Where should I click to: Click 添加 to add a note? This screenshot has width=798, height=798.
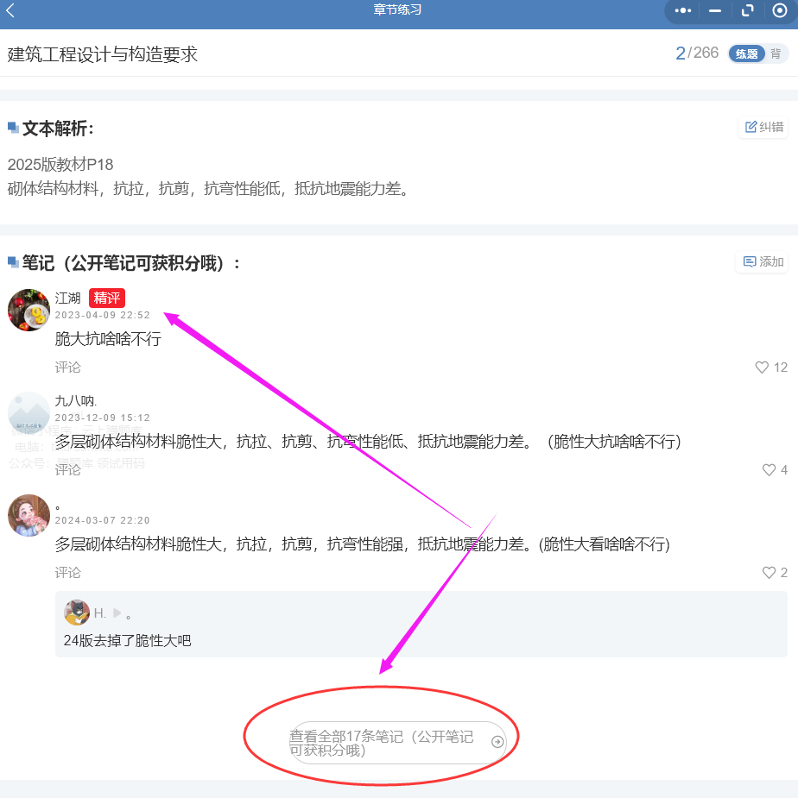(x=763, y=261)
